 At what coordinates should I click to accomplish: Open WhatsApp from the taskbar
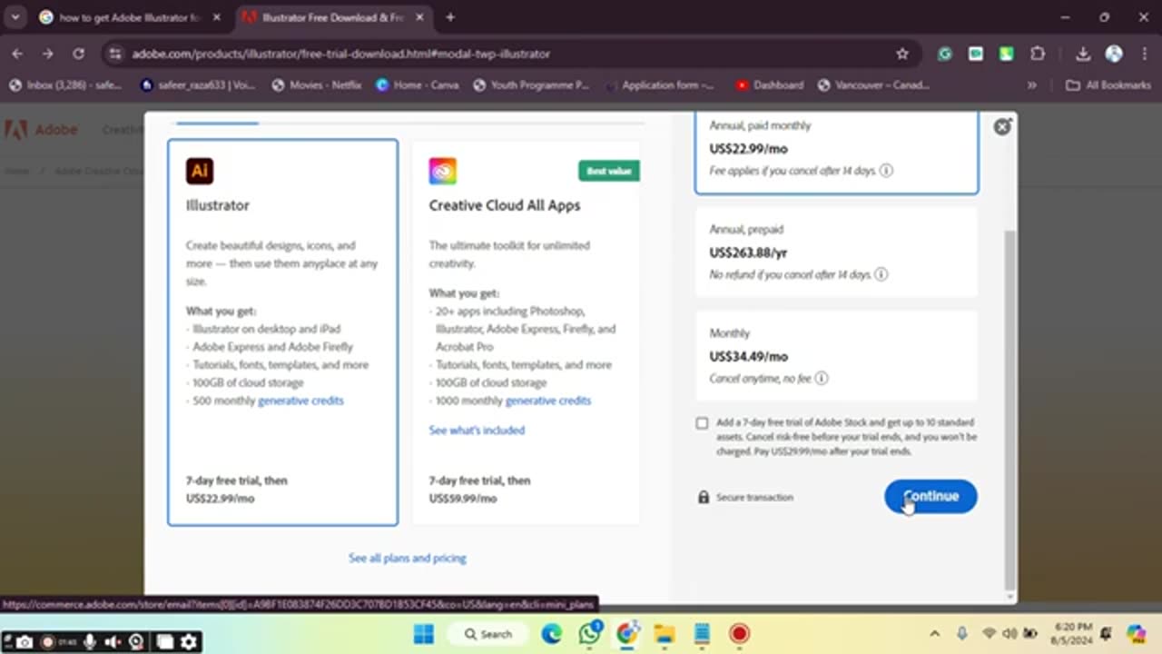[x=590, y=633]
